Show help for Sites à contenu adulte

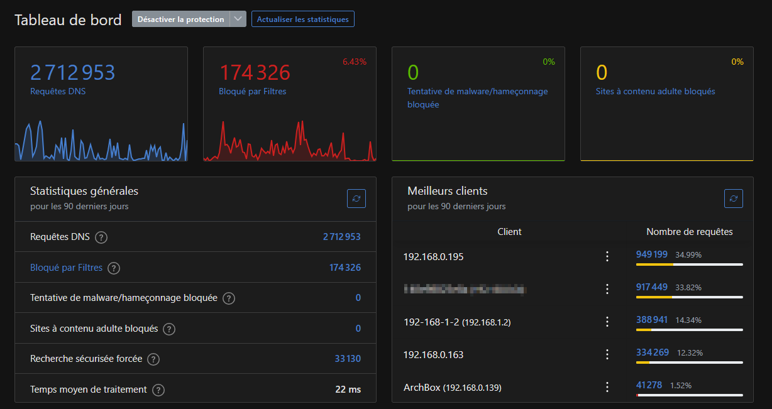coord(169,329)
